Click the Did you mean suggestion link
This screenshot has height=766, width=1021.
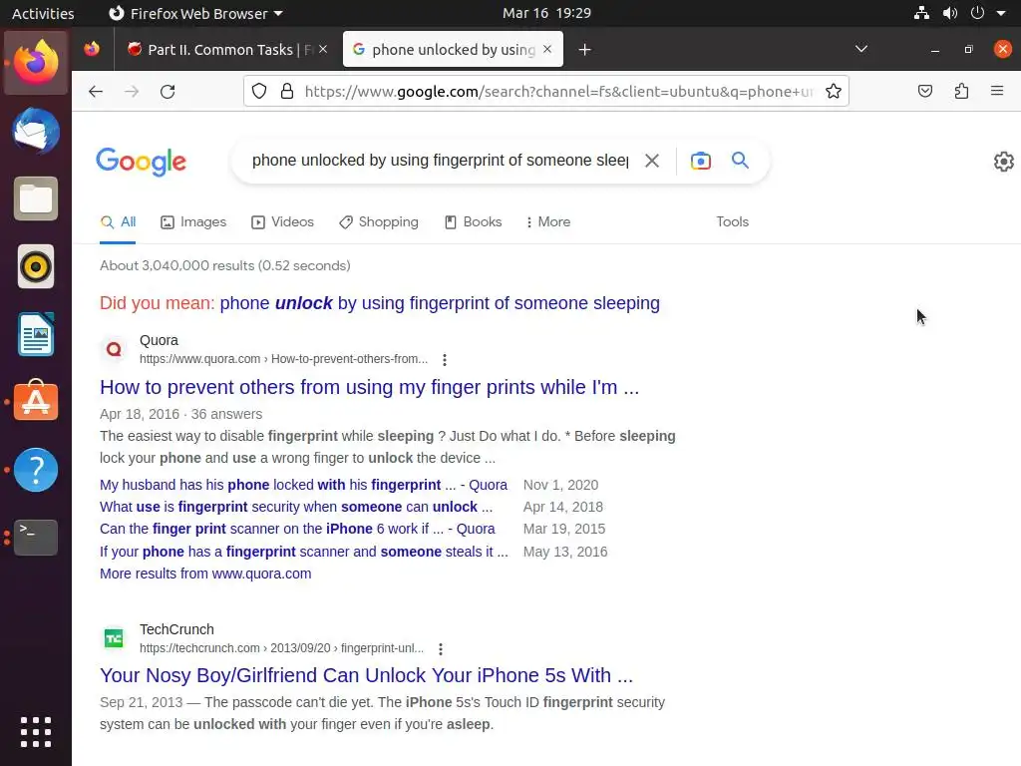click(x=440, y=303)
